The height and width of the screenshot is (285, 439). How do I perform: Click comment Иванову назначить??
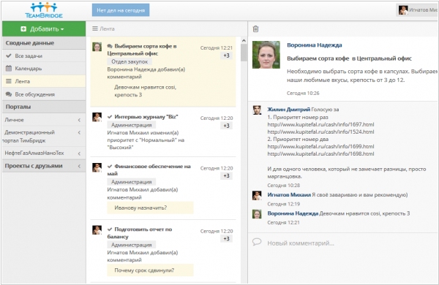pyautogui.click(x=150, y=208)
